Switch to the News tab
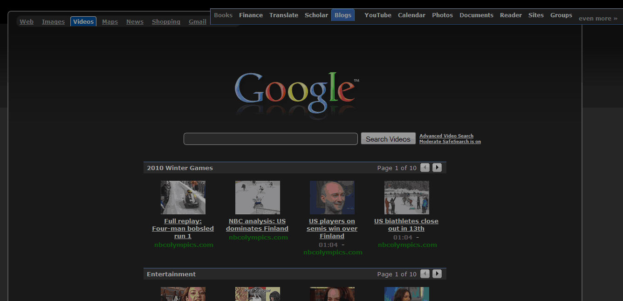The height and width of the screenshot is (301, 623). click(x=135, y=21)
